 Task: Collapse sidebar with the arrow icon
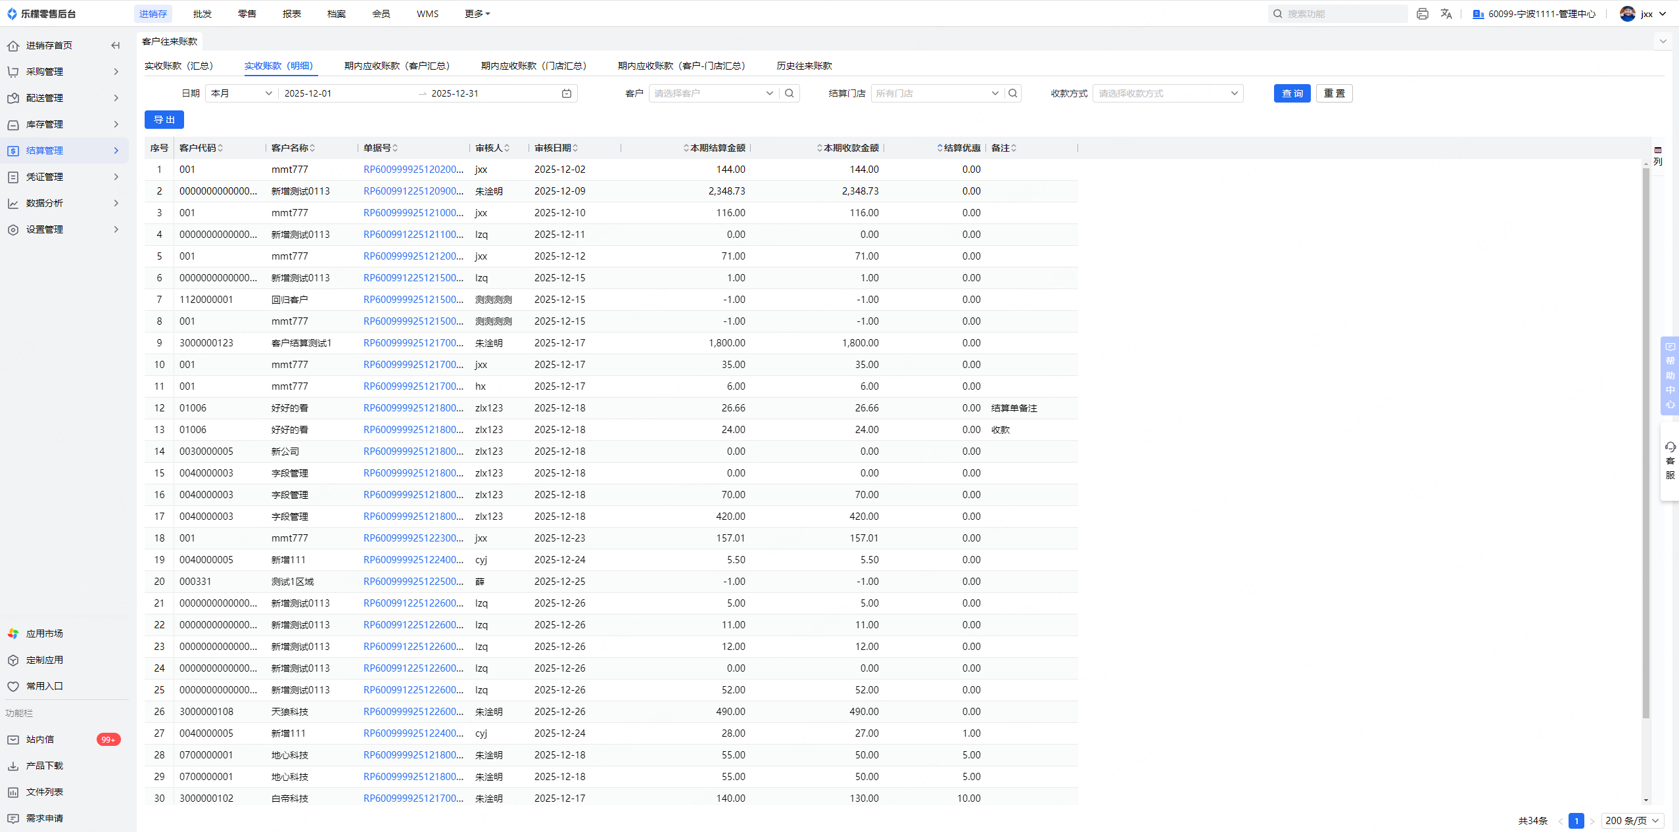(116, 45)
